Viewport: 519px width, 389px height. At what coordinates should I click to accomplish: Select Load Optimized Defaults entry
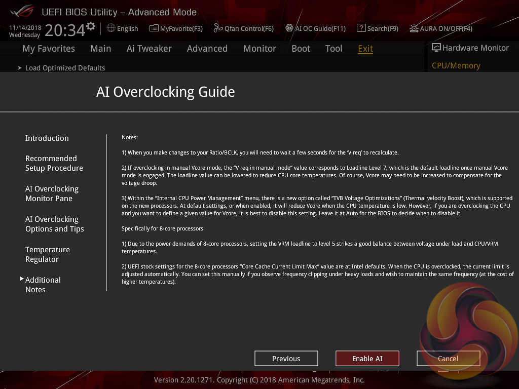[65, 68]
